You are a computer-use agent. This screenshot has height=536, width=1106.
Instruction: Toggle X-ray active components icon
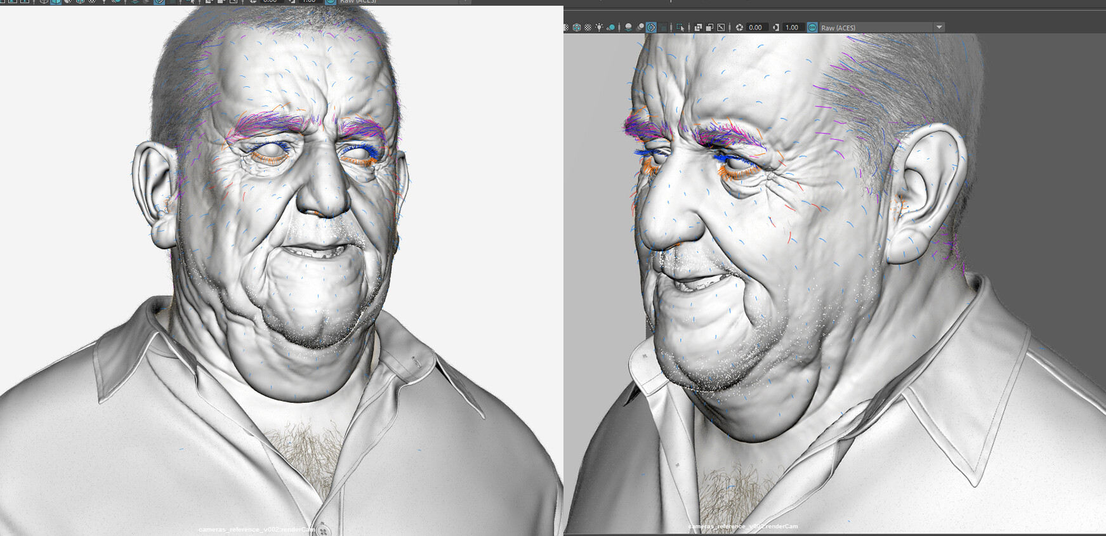(x=709, y=27)
